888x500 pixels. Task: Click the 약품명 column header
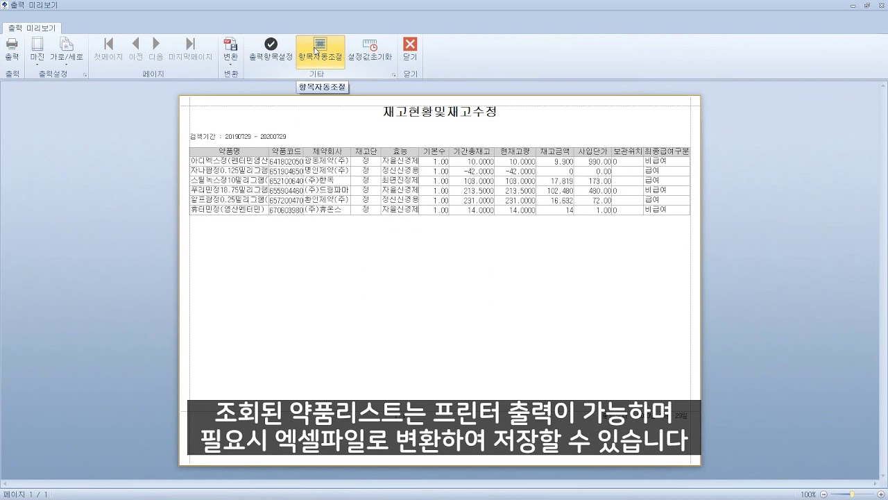click(x=229, y=151)
